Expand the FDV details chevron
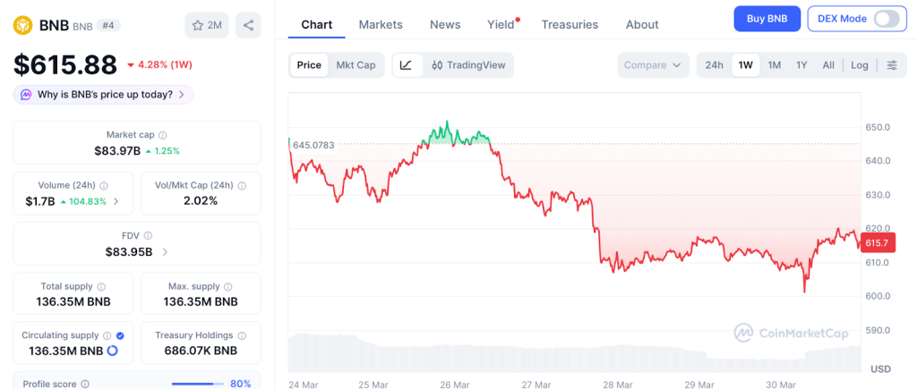 click(x=165, y=252)
